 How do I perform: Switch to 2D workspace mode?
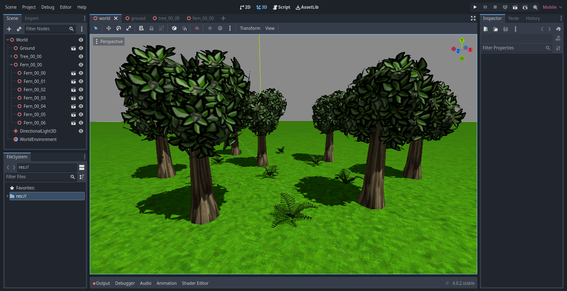point(244,7)
